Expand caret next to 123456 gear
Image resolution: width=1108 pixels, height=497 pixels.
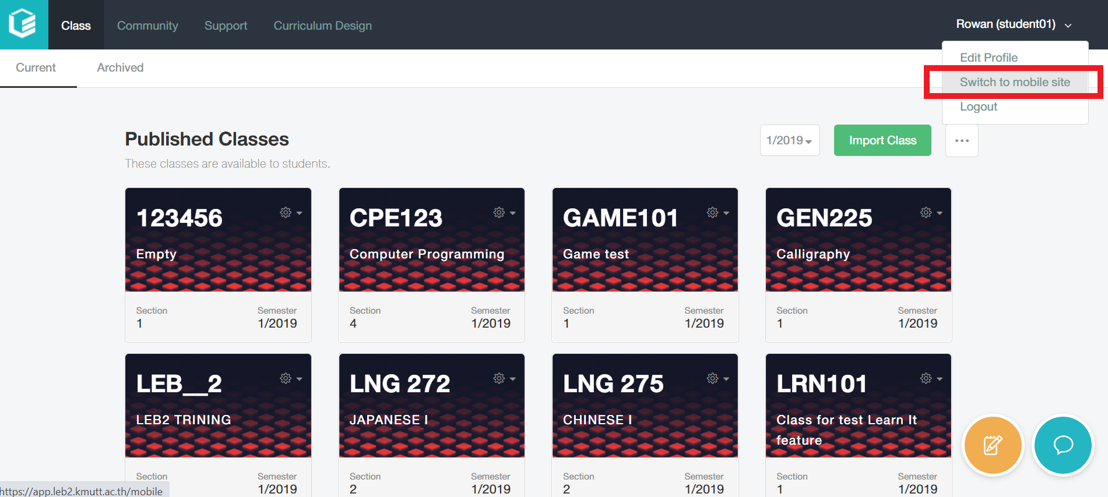(x=299, y=213)
